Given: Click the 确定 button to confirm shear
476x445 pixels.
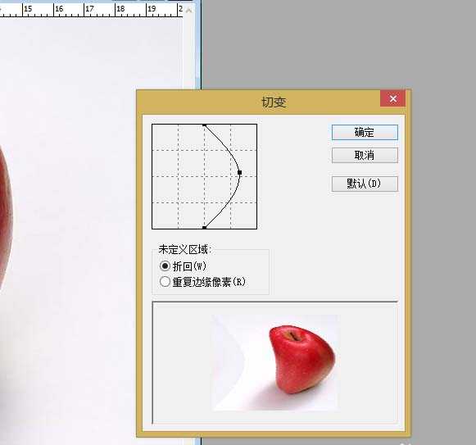Looking at the screenshot, I should click(365, 133).
